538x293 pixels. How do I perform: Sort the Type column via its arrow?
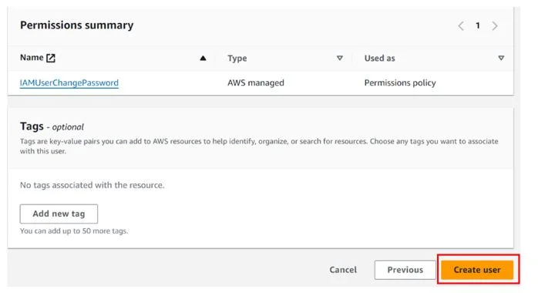[x=340, y=58]
